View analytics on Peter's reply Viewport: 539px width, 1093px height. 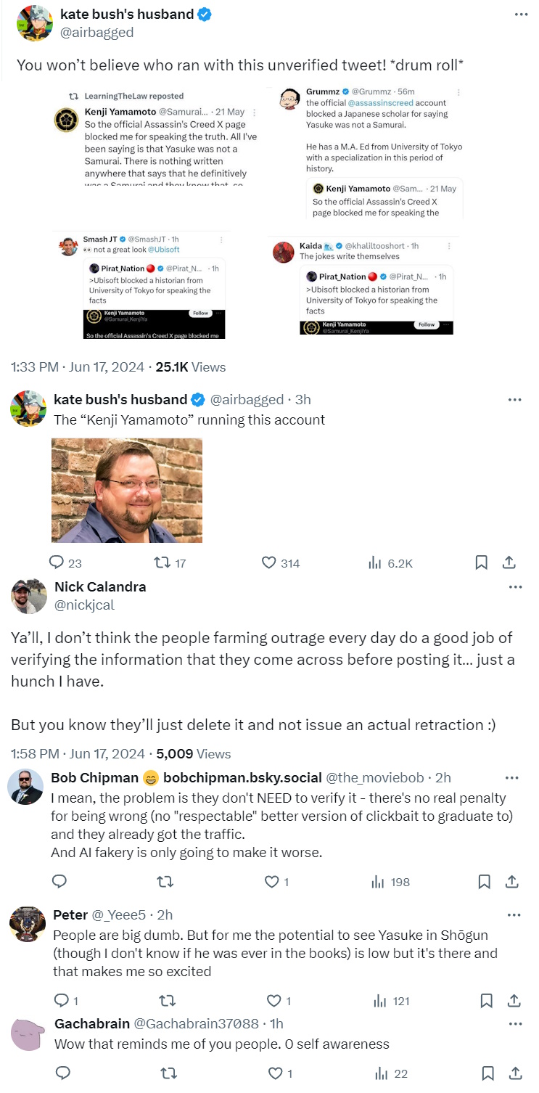(x=379, y=1001)
